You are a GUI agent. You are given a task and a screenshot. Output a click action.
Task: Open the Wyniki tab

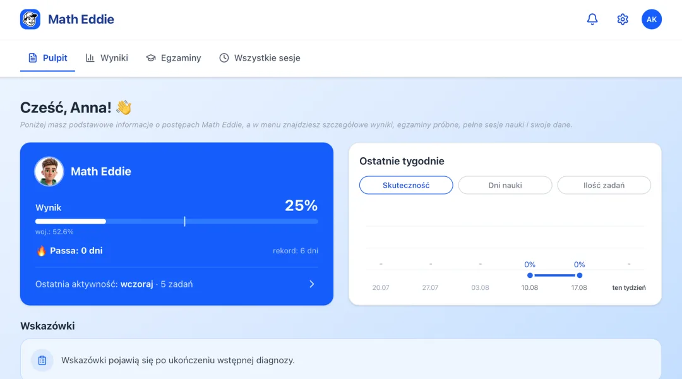(107, 58)
